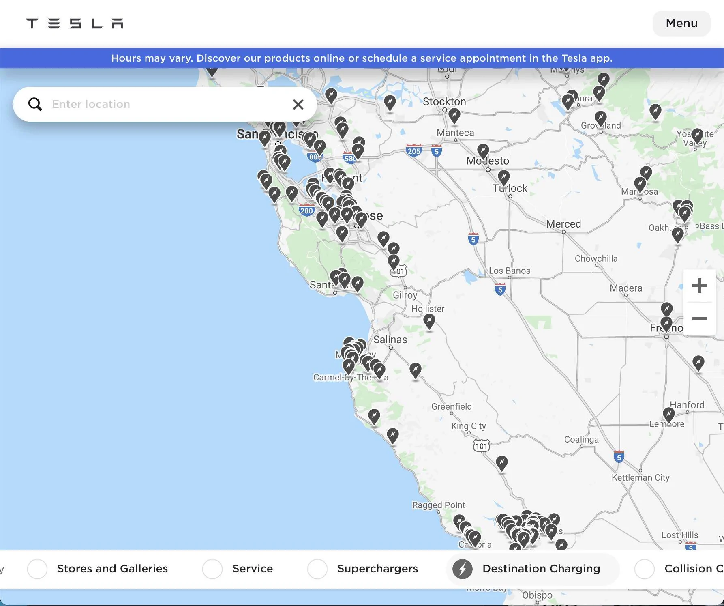Click the Kettleman City label
This screenshot has height=606, width=724.
coord(640,477)
